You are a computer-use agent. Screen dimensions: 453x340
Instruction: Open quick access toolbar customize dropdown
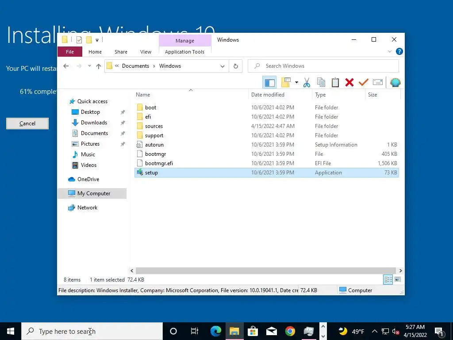click(97, 40)
